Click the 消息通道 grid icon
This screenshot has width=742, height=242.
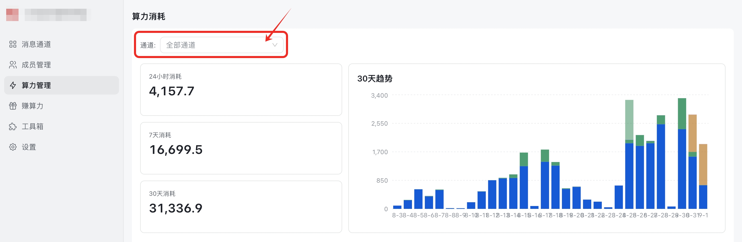point(13,44)
